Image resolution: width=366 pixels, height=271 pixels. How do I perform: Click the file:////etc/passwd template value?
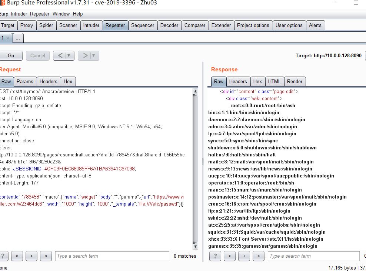pyautogui.click(x=159, y=204)
